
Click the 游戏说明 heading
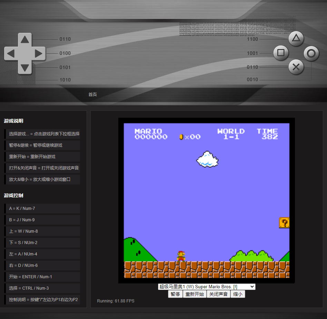[x=13, y=121]
